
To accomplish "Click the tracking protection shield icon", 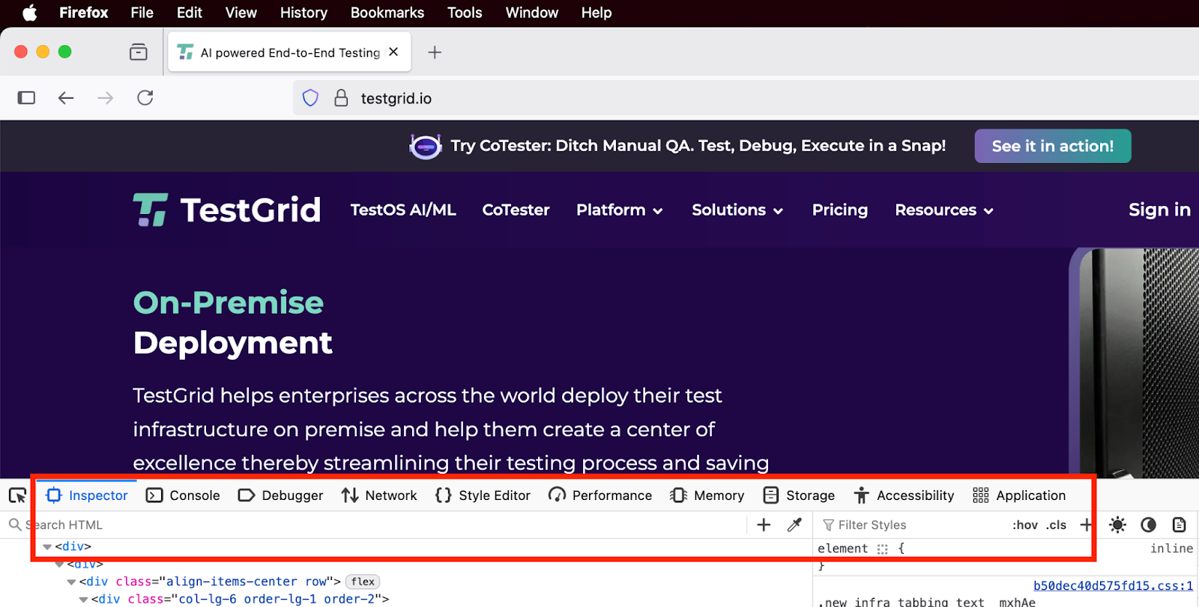I will [310, 98].
